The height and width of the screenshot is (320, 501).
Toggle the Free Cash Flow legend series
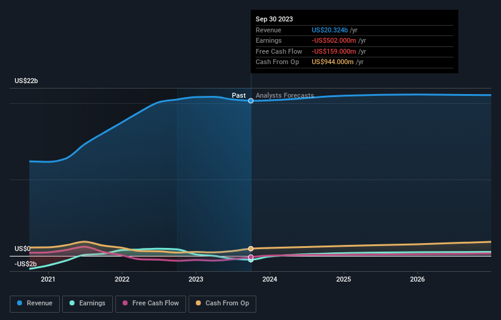click(x=151, y=304)
